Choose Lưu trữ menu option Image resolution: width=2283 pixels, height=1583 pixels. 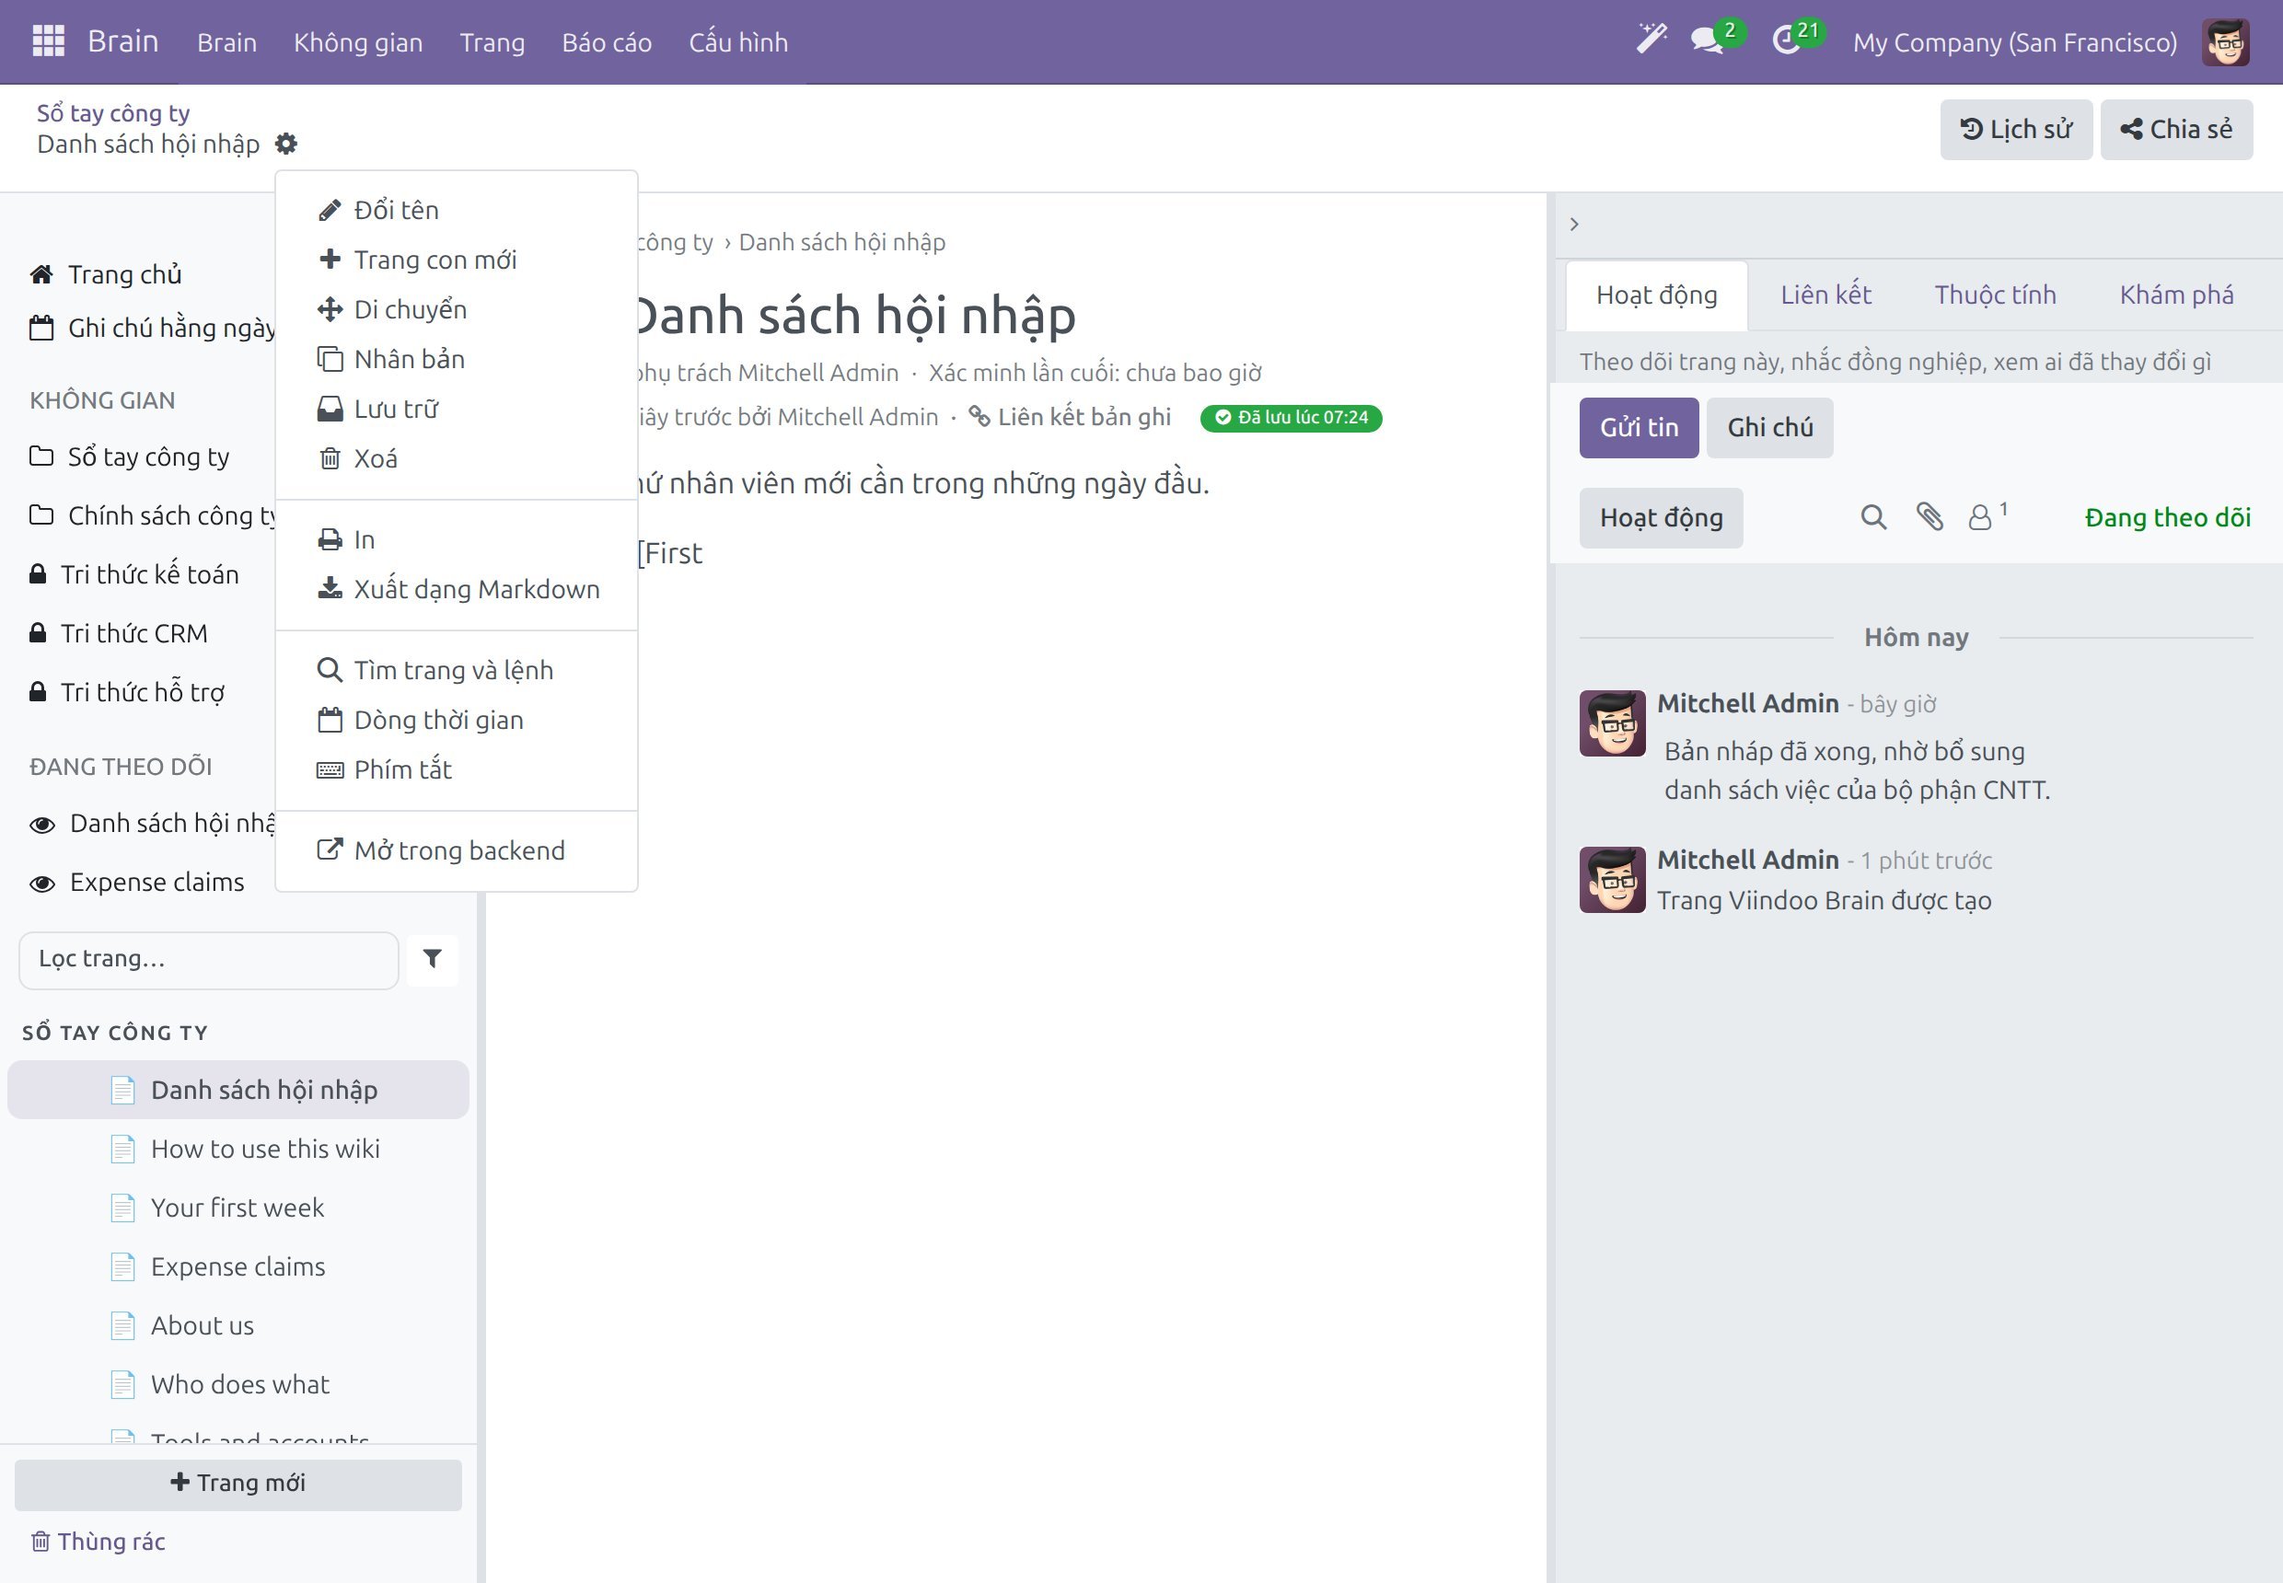pos(457,409)
